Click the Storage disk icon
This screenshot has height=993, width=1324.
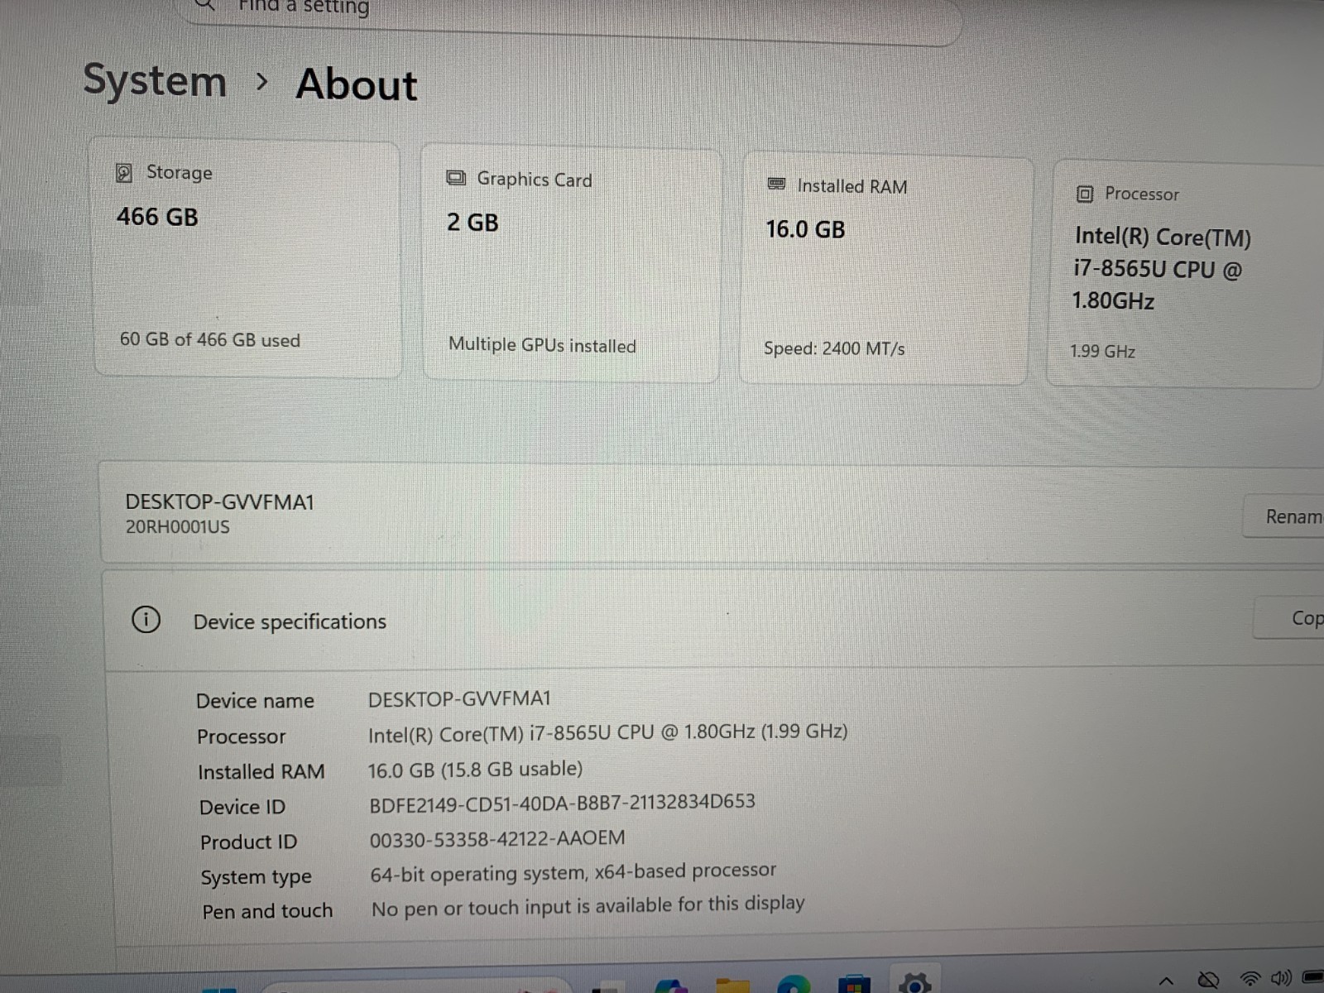(x=124, y=172)
